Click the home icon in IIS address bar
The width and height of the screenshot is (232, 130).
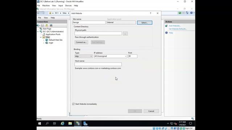click(x=50, y=13)
